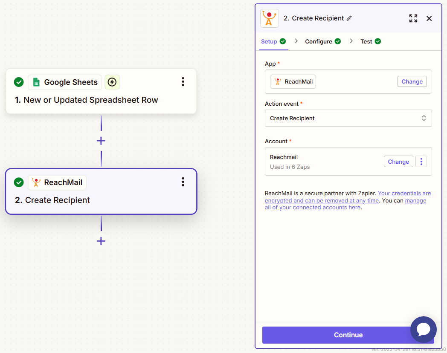Click ReachMail step green status check

19,182
